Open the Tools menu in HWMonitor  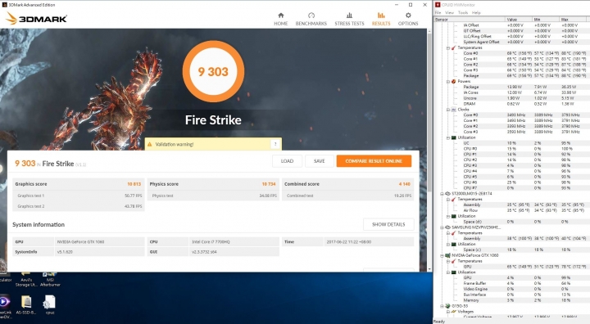(463, 12)
